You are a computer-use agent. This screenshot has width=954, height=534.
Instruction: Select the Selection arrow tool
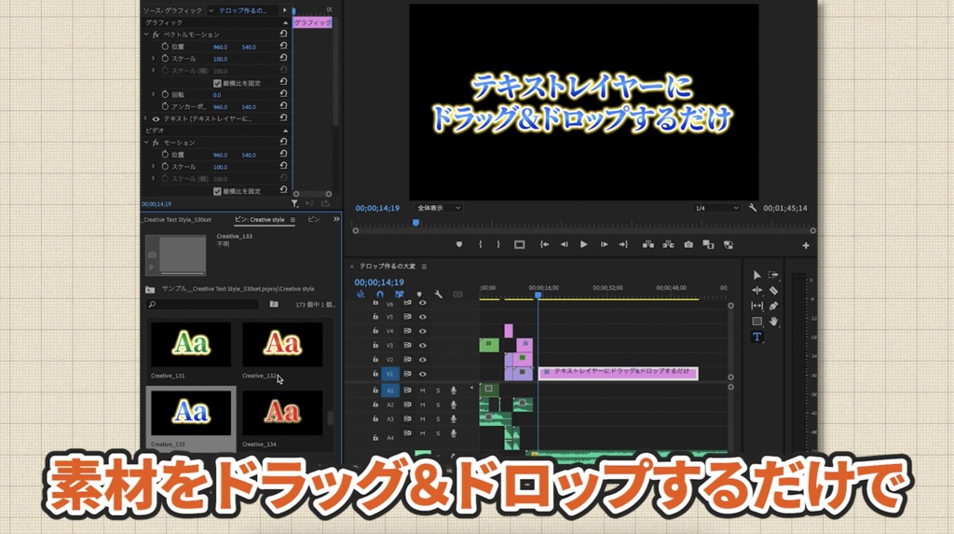click(x=756, y=275)
